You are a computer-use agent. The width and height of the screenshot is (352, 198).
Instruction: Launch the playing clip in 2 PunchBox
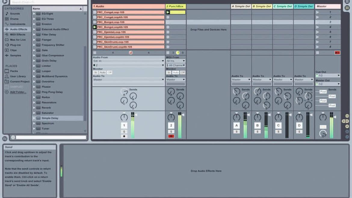[168, 12]
